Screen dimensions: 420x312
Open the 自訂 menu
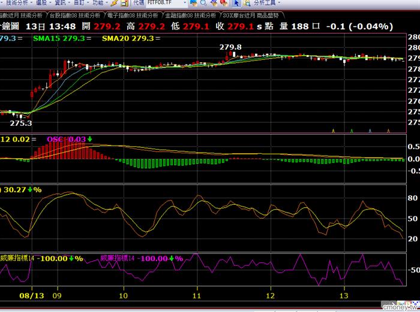click(x=81, y=3)
